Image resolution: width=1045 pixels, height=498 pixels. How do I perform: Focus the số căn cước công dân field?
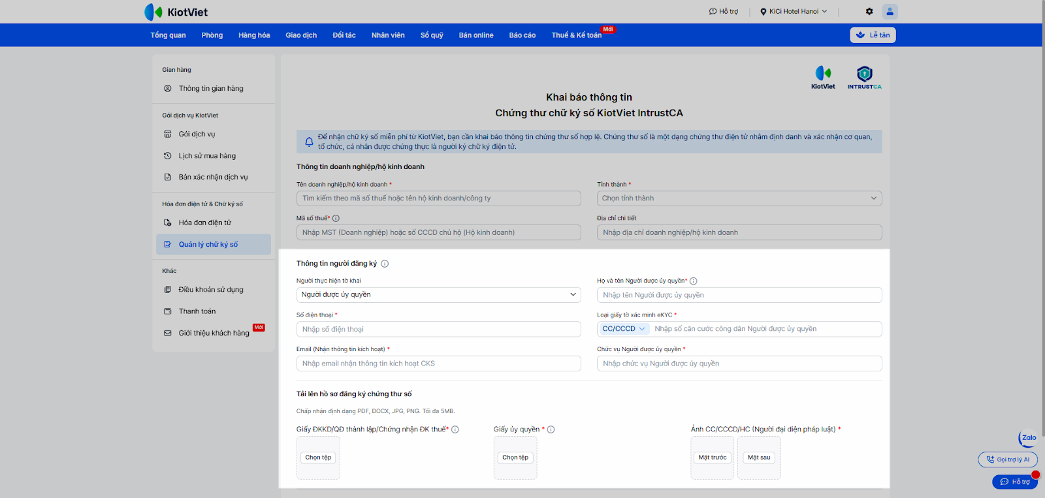(x=765, y=329)
